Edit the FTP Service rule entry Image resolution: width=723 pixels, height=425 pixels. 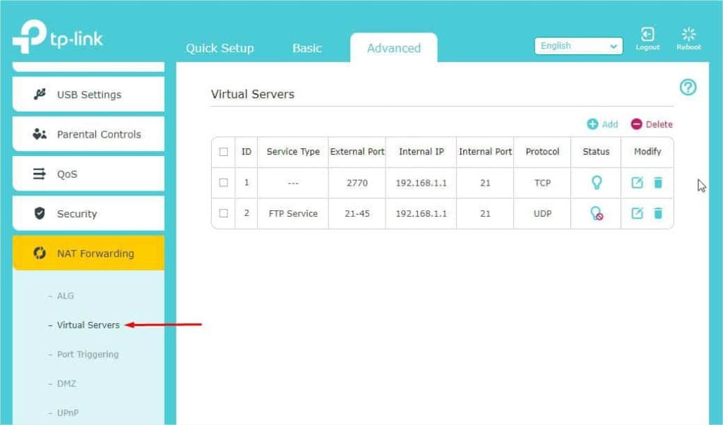point(636,213)
